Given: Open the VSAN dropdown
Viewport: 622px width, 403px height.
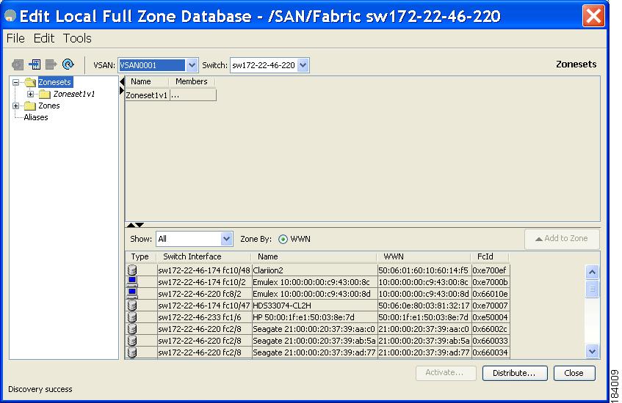Looking at the screenshot, I should (192, 65).
